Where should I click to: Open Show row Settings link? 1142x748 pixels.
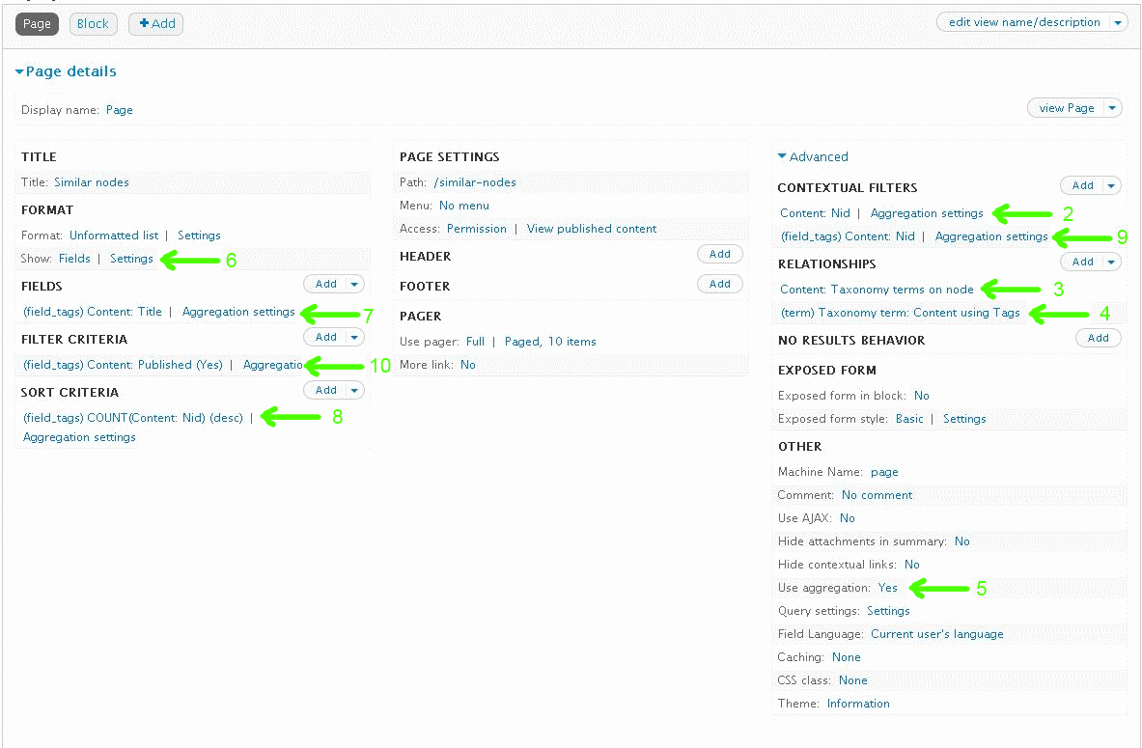point(131,259)
